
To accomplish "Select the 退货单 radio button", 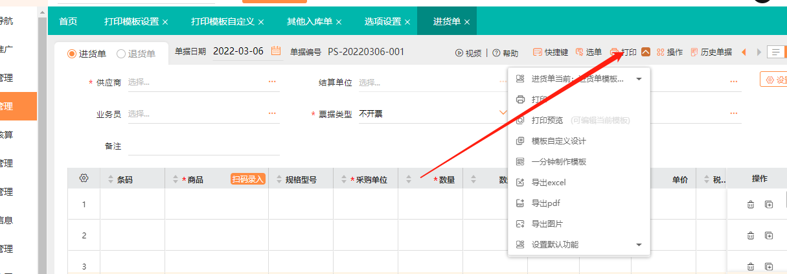I will tap(120, 54).
